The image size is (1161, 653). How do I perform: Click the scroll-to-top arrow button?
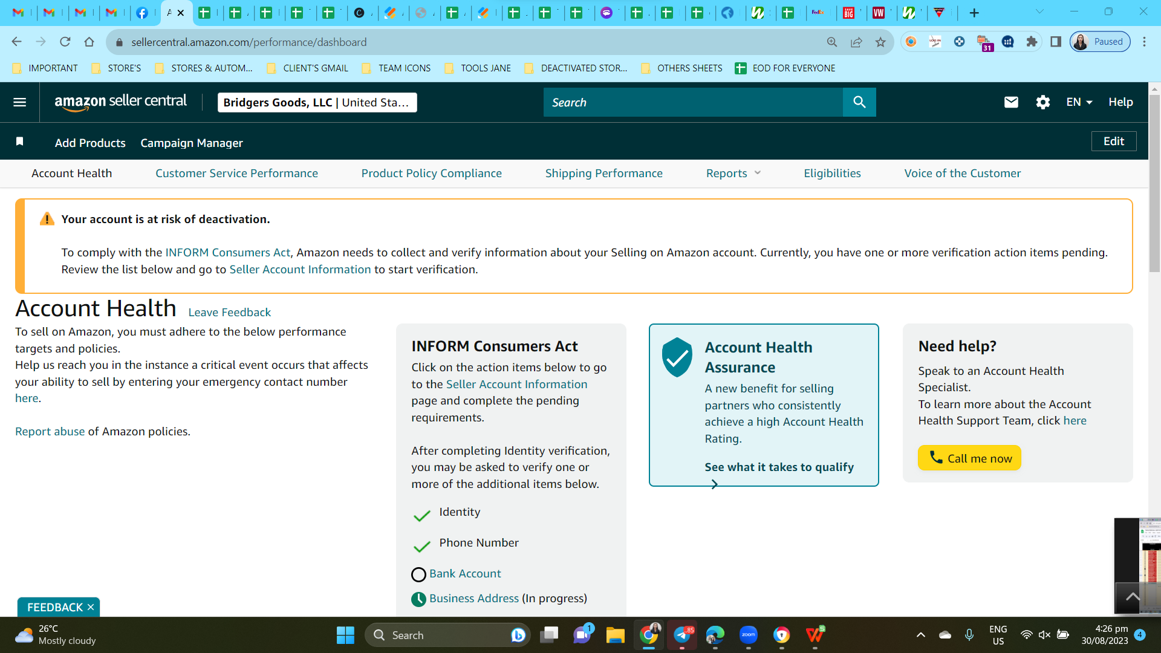point(1133,597)
